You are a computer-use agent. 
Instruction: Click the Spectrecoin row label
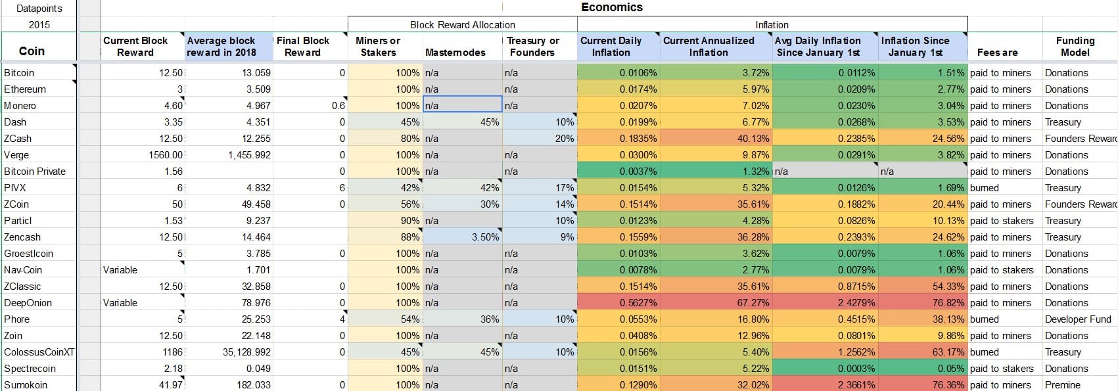[39, 368]
